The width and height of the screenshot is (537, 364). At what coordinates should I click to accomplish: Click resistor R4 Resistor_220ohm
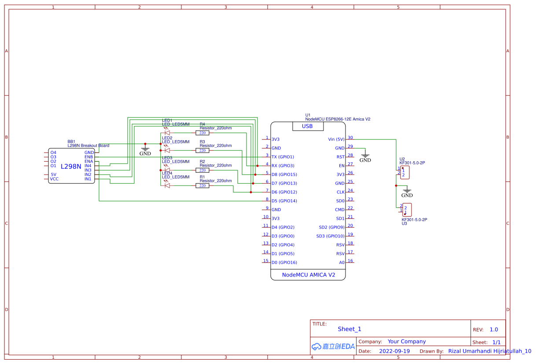point(203,132)
